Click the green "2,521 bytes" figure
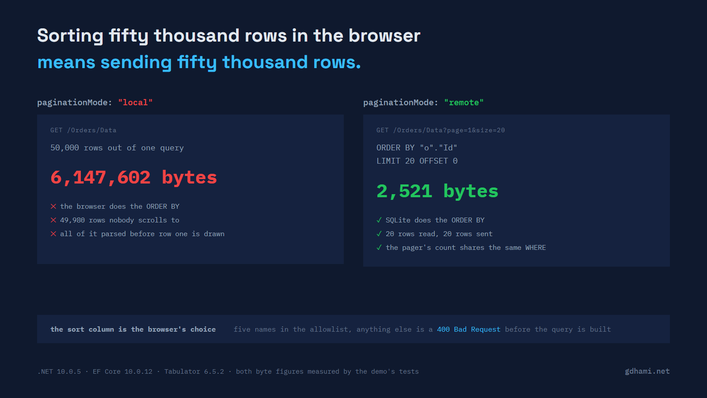The width and height of the screenshot is (707, 398). tap(437, 191)
